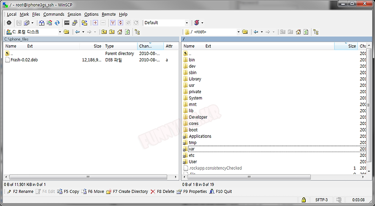Toggle Synchronize Browsing toolbar button
The width and height of the screenshot is (375, 206).
point(84,23)
